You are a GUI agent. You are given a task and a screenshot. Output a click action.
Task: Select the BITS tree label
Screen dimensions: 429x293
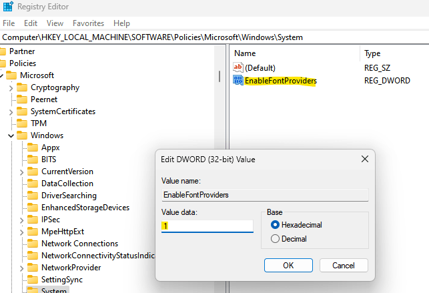pos(49,160)
